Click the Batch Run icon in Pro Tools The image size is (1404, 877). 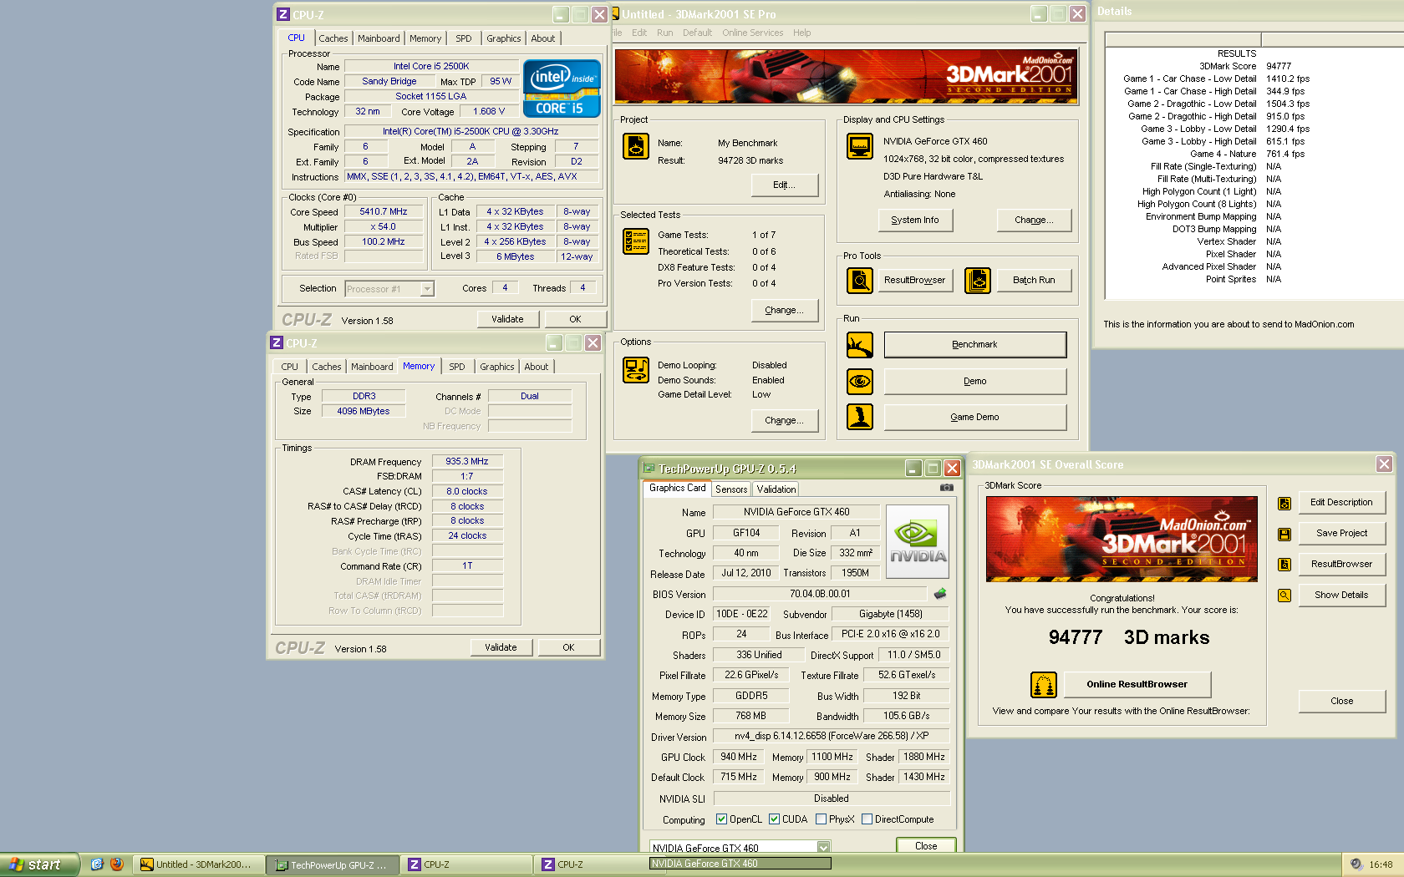pos(978,281)
